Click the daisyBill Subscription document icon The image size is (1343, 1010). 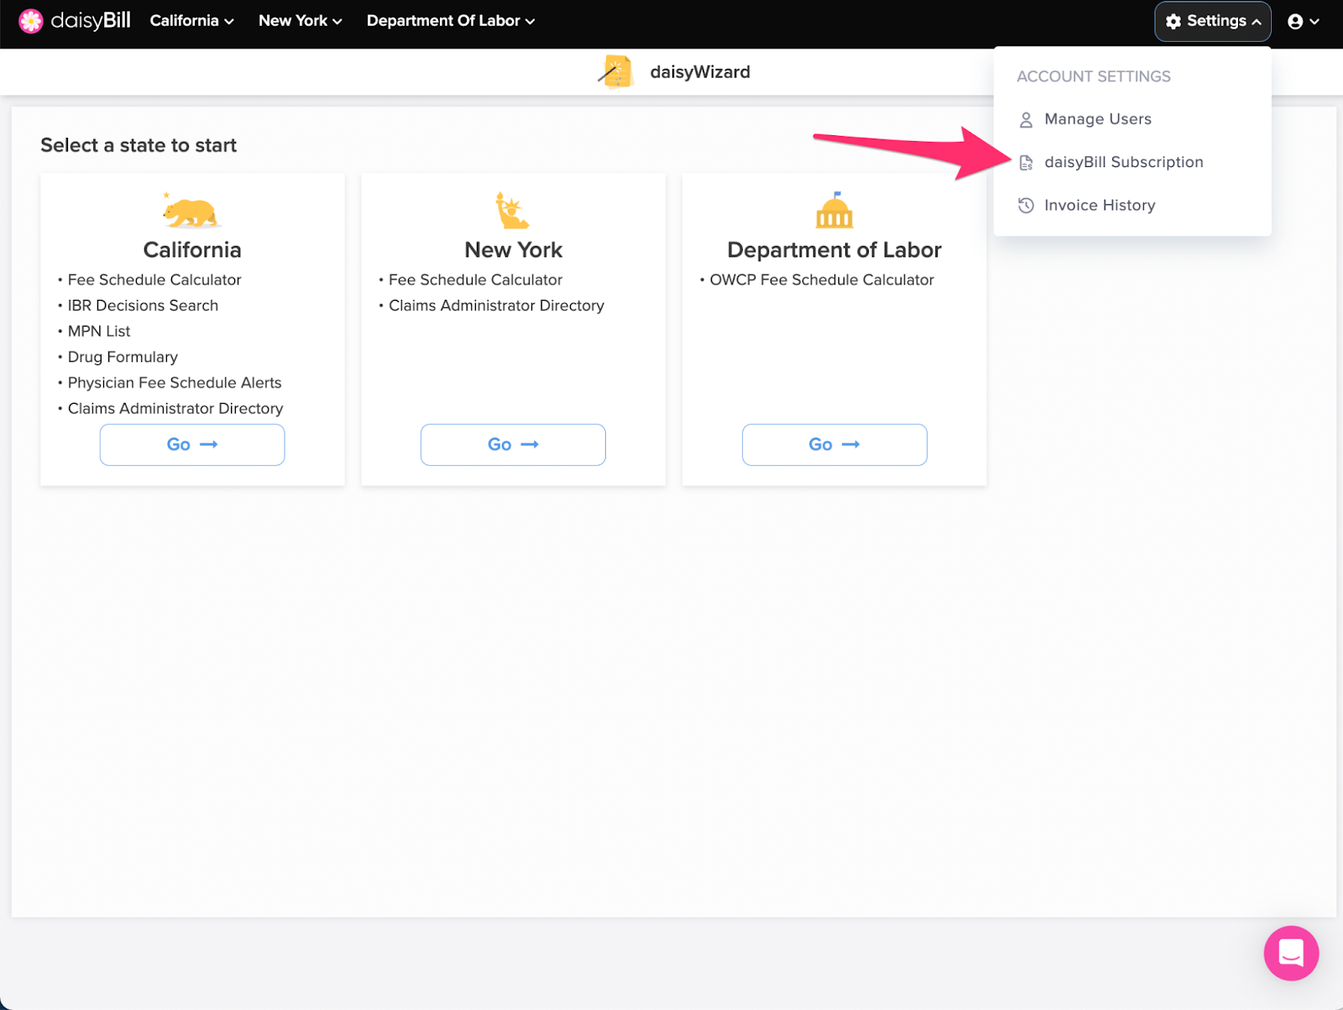click(1026, 163)
